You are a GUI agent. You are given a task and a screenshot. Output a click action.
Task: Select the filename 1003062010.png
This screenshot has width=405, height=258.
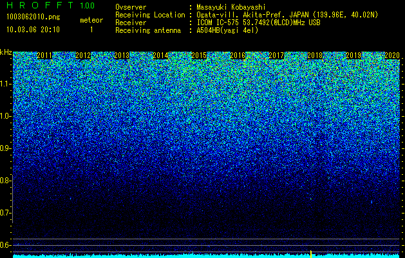[33, 17]
